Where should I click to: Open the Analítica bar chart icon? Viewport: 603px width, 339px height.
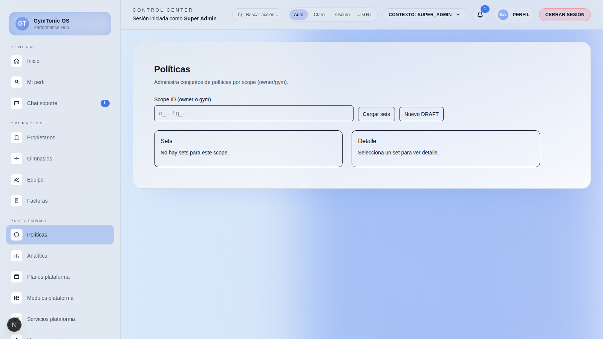click(x=17, y=256)
